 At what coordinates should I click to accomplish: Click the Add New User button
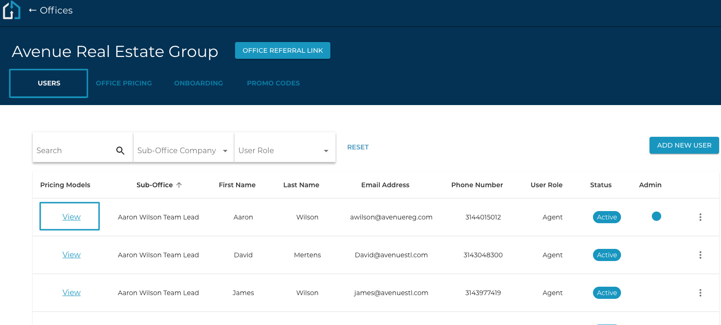[684, 145]
